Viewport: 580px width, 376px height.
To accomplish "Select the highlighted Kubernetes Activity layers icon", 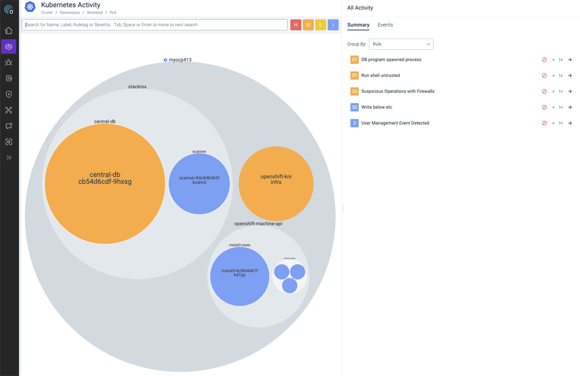I will click(x=8, y=47).
